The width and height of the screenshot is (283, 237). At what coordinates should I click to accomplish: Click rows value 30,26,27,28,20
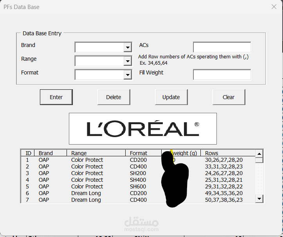point(224,160)
